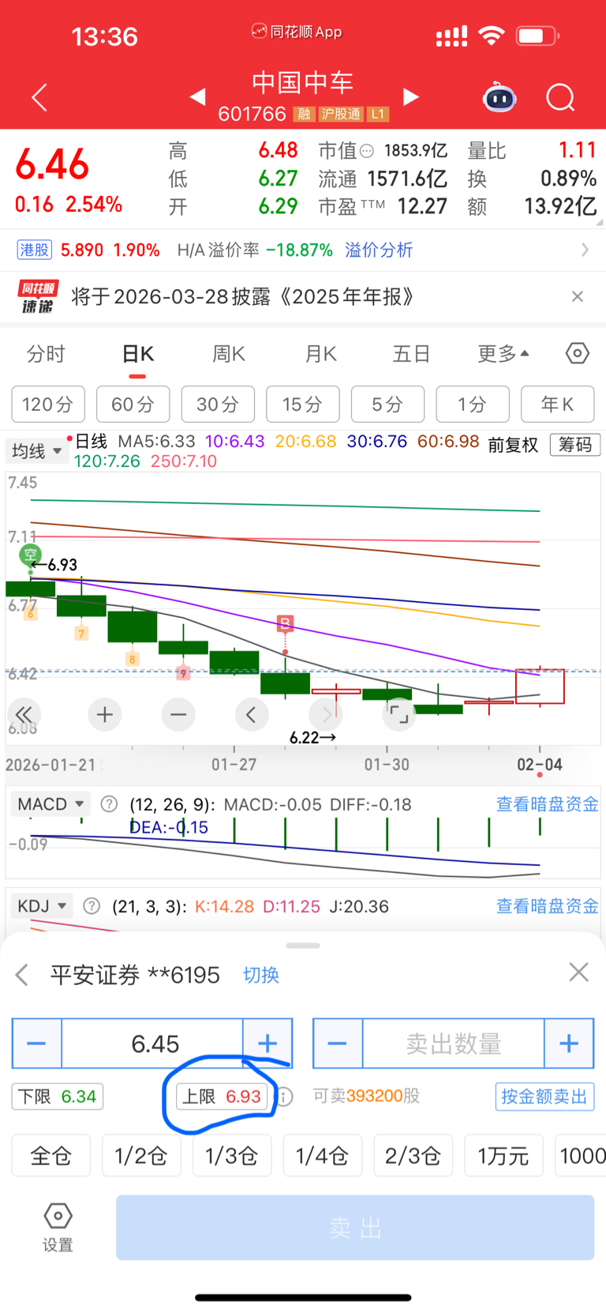Image resolution: width=606 pixels, height=1313 pixels.
Task: Open the AI robot assistant
Action: click(499, 98)
